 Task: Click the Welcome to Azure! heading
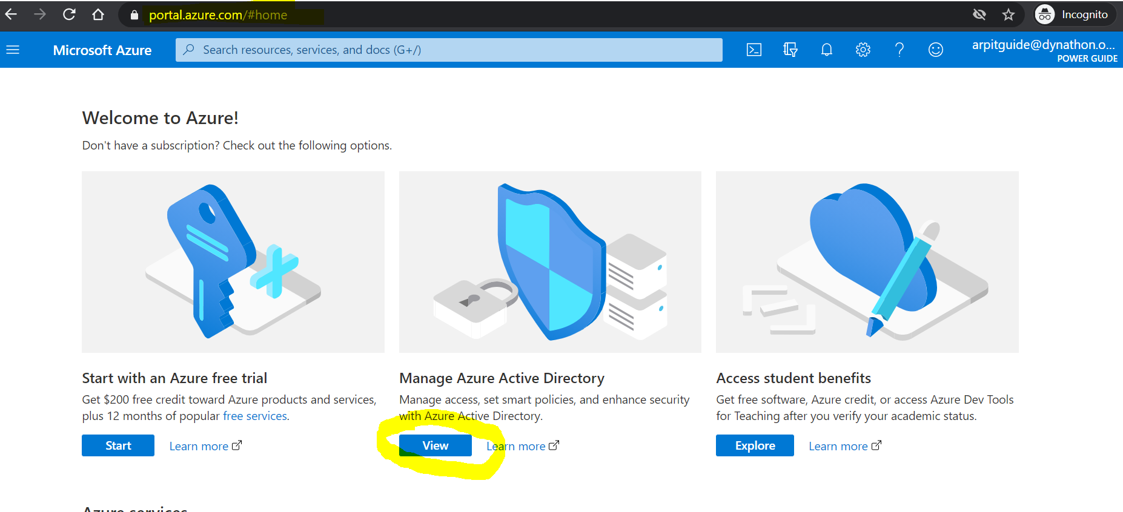click(x=161, y=118)
